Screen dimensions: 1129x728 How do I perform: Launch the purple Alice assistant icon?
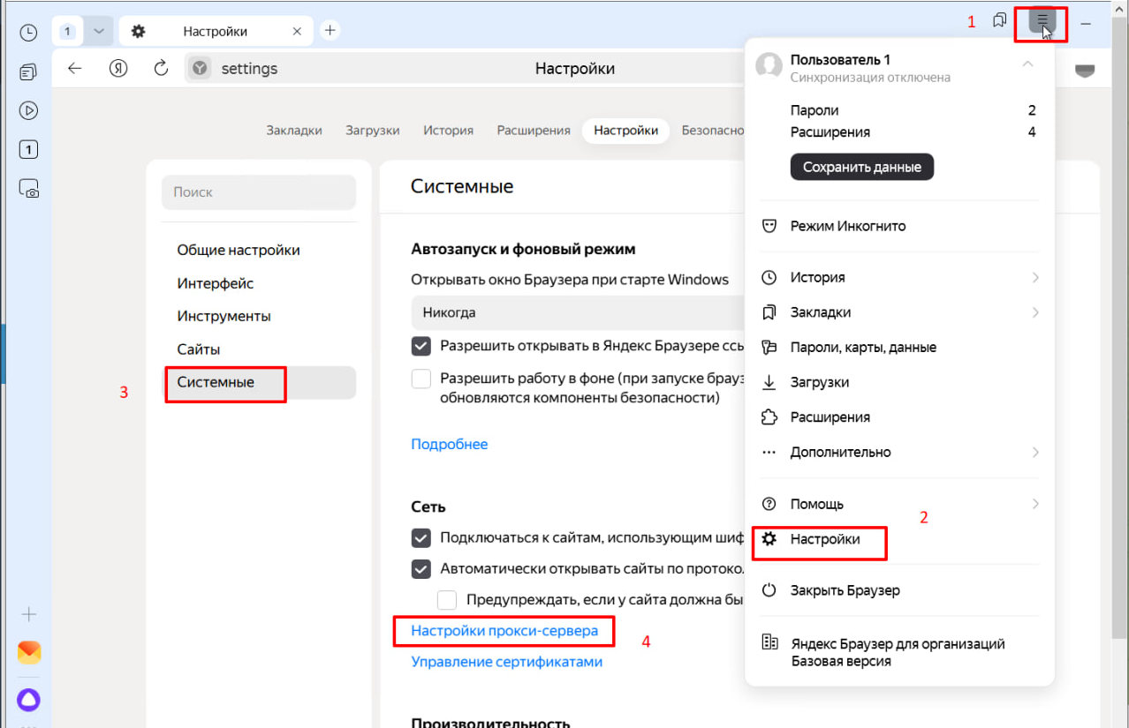pyautogui.click(x=28, y=700)
